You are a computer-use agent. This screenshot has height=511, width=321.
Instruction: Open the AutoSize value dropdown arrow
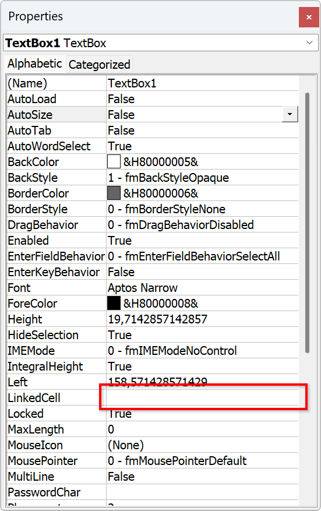[290, 114]
